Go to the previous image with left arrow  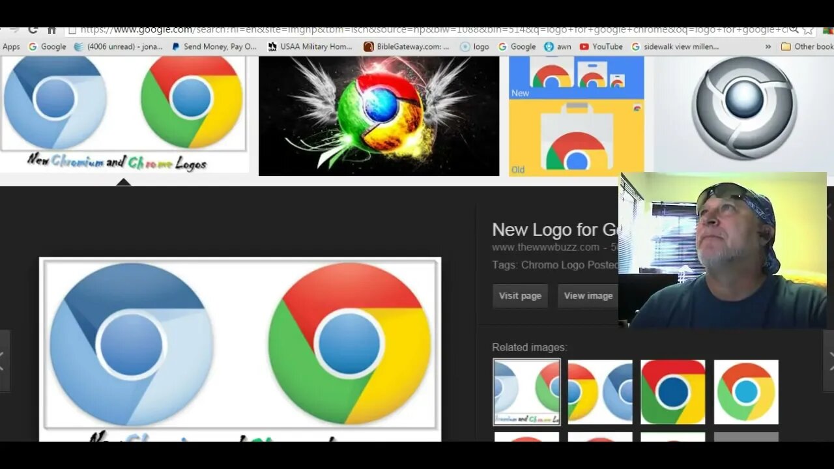coord(5,360)
